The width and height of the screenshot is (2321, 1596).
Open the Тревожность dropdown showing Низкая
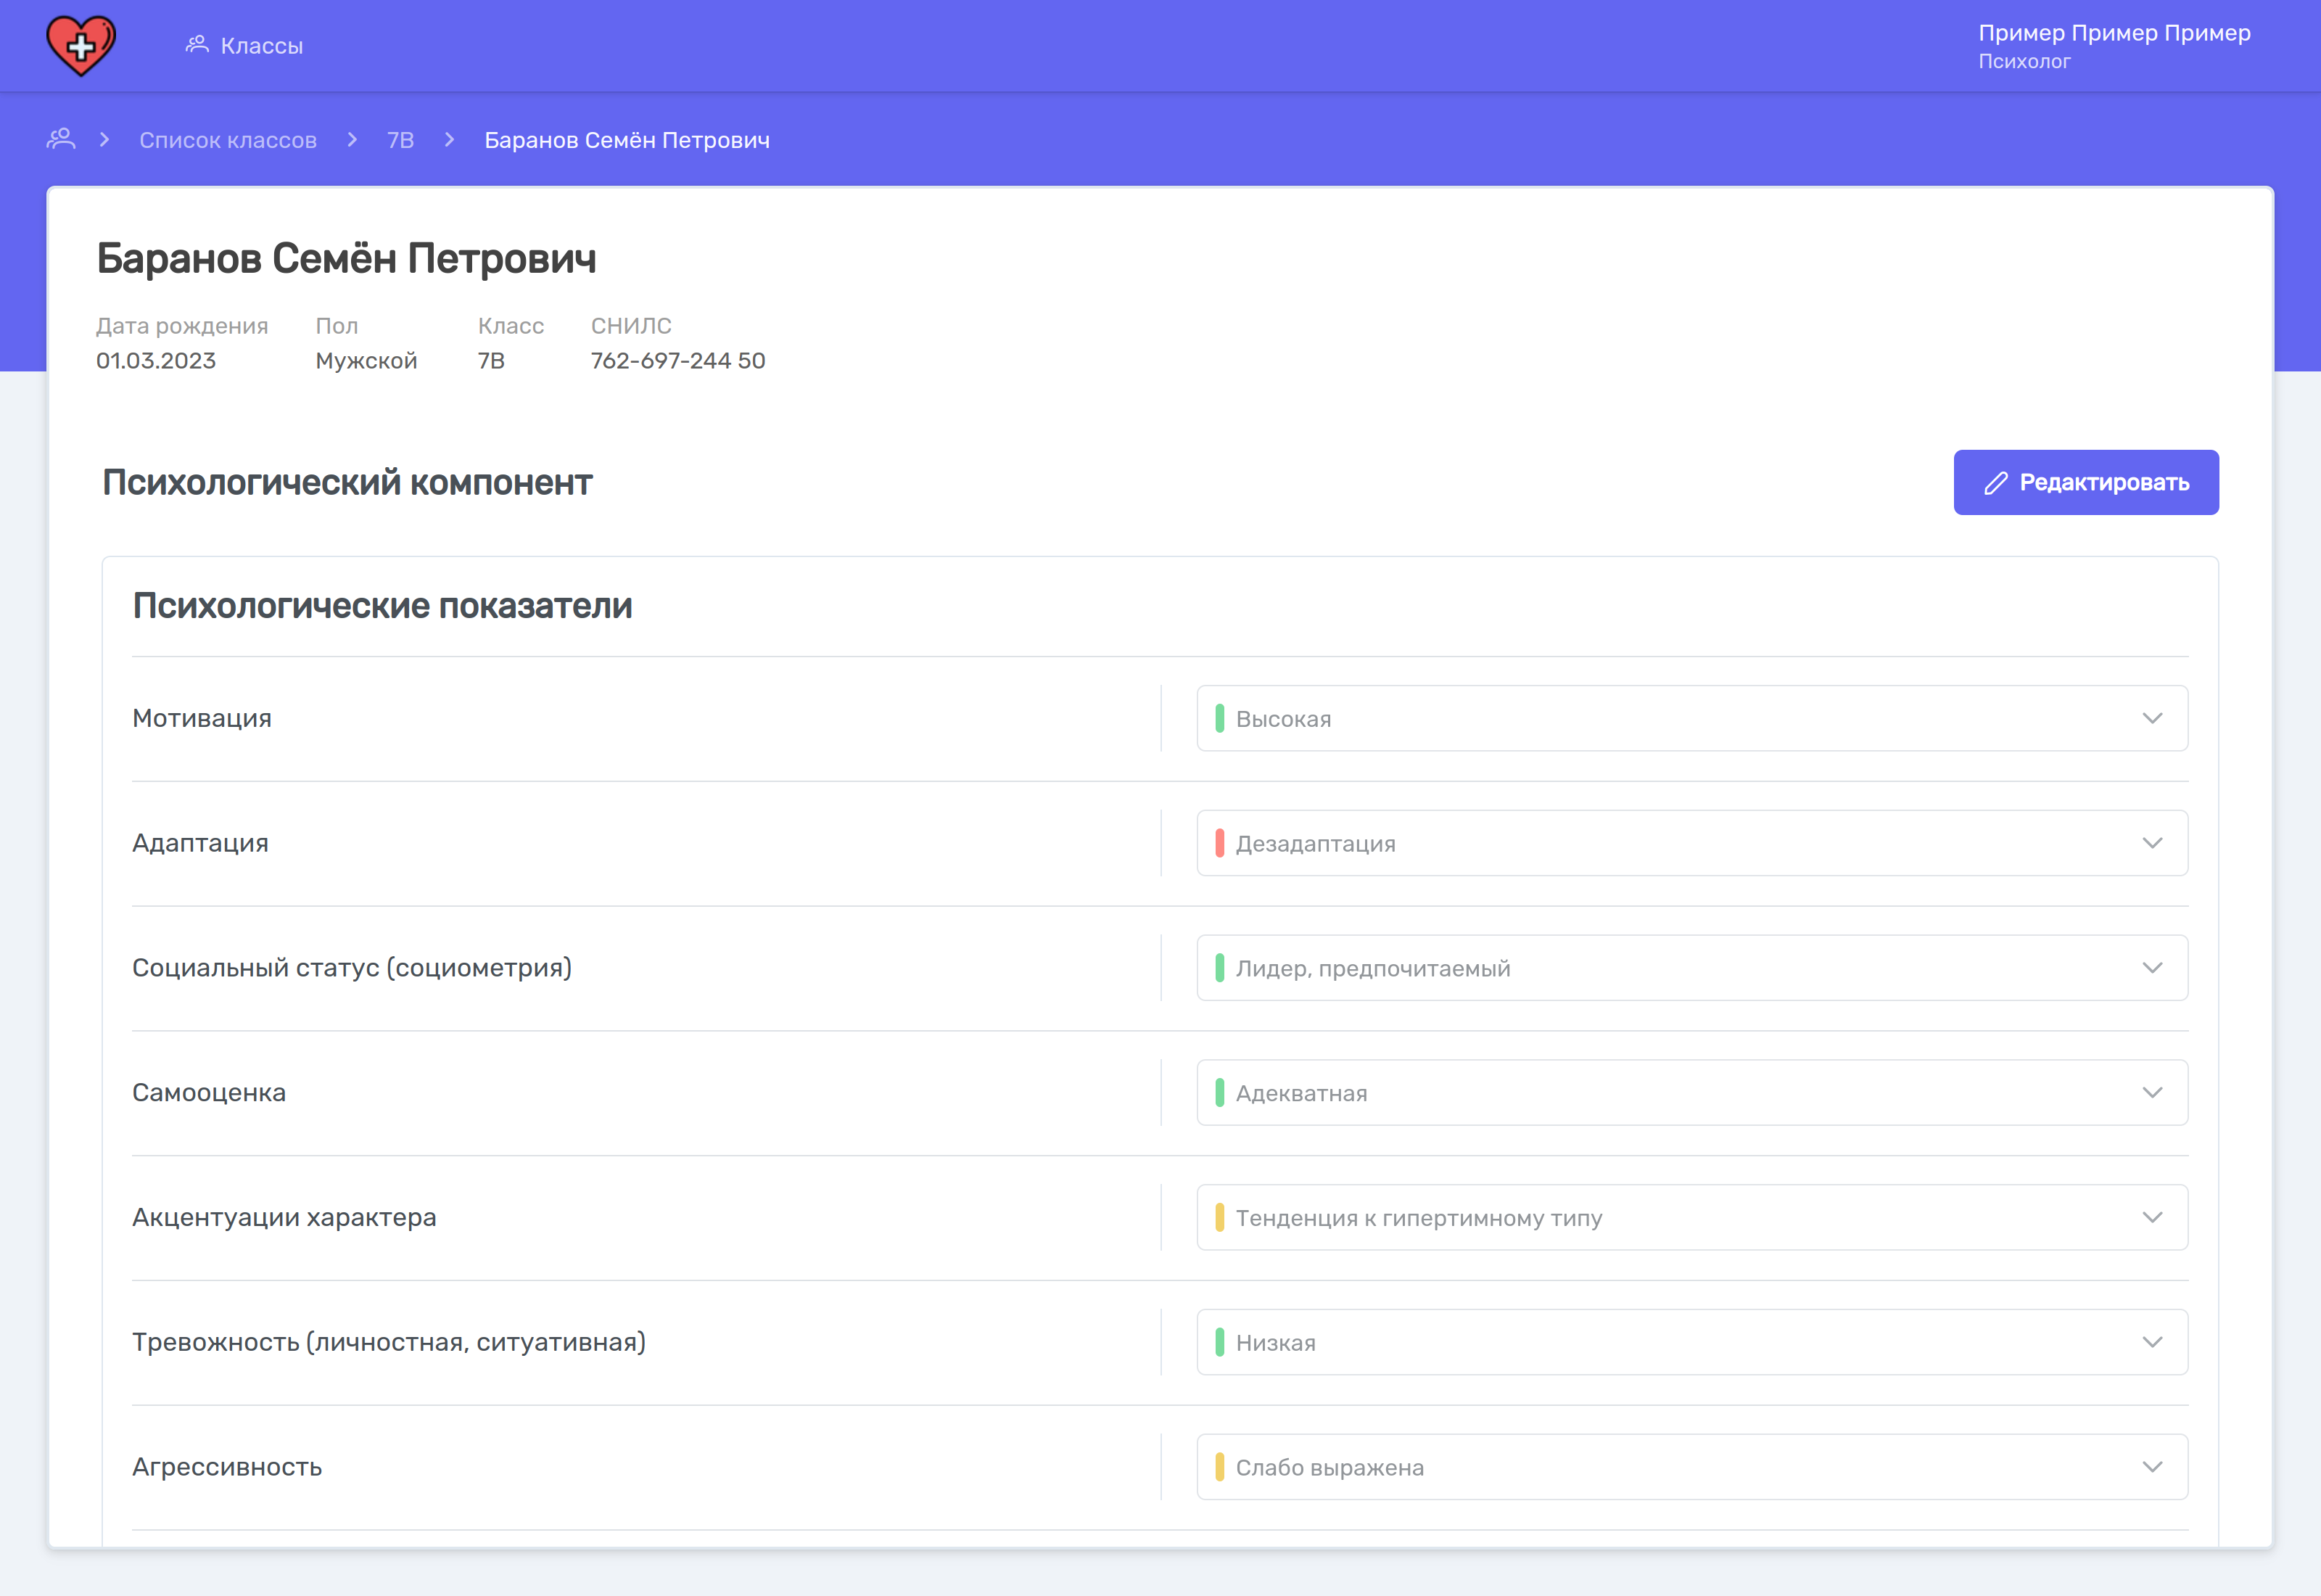click(1691, 1342)
